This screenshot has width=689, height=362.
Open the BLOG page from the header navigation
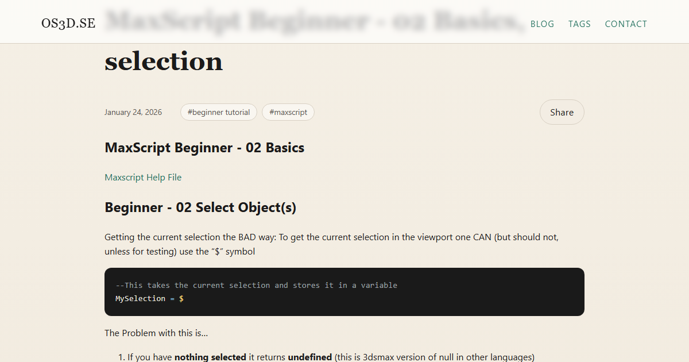542,24
